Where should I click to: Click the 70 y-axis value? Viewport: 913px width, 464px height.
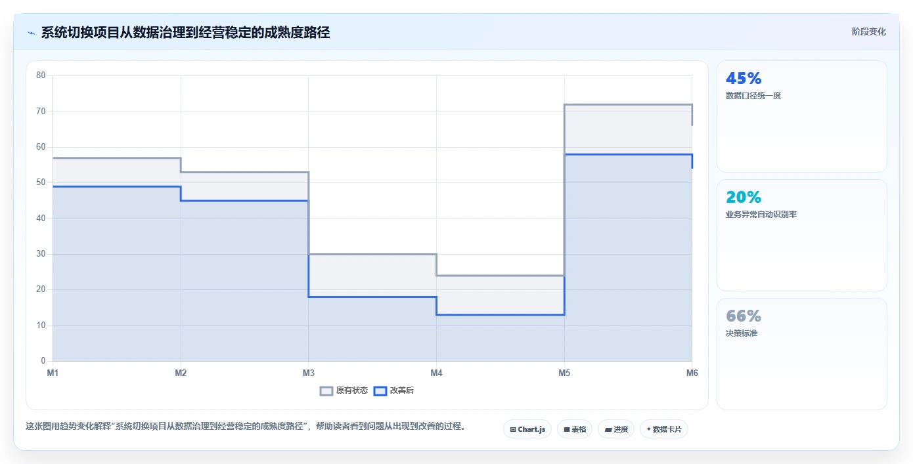point(41,112)
